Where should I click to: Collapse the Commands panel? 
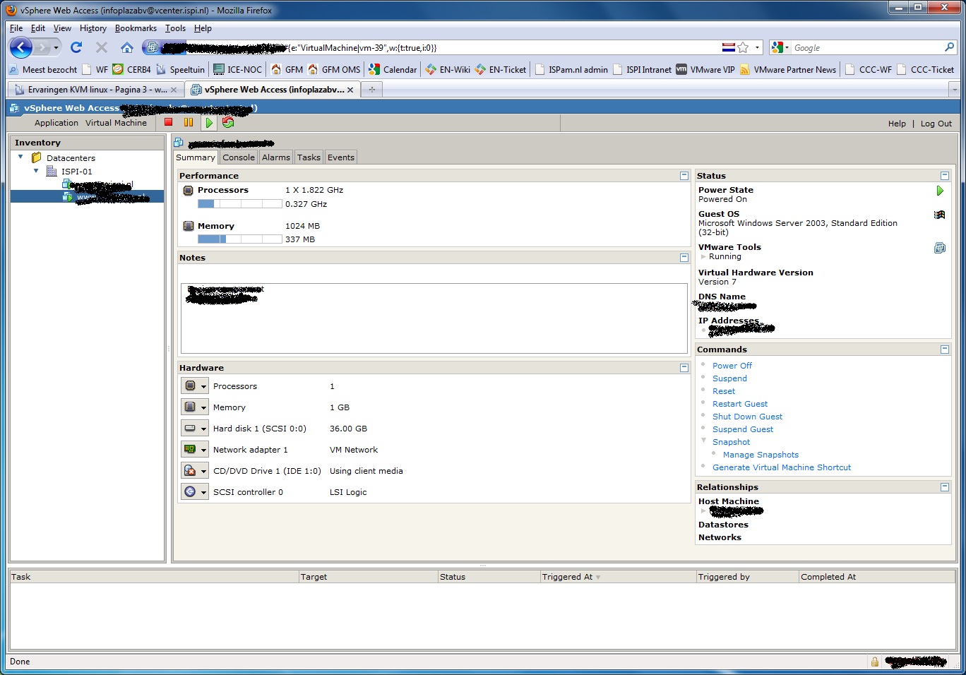945,350
